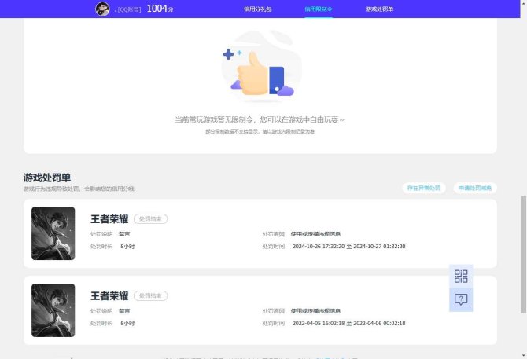This screenshot has width=527, height=359.
Task: Click 使用或传播违规信息 reason in the 2022 card
Action: click(315, 310)
